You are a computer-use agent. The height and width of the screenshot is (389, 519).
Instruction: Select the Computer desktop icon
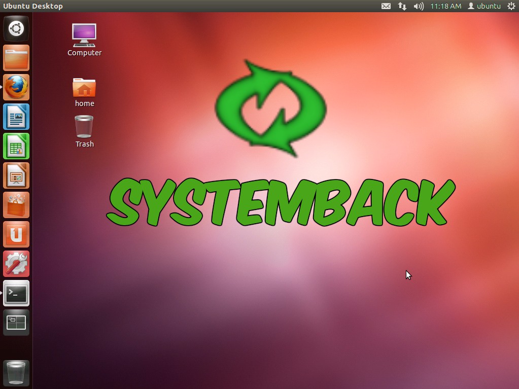[84, 40]
